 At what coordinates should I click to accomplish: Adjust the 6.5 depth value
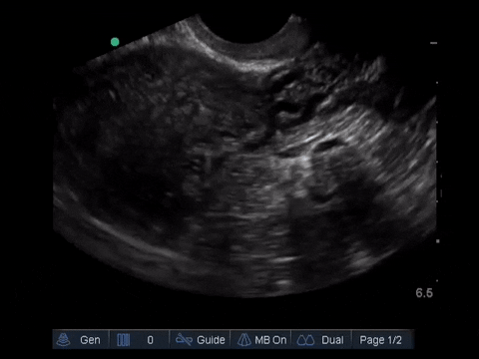pyautogui.click(x=424, y=293)
